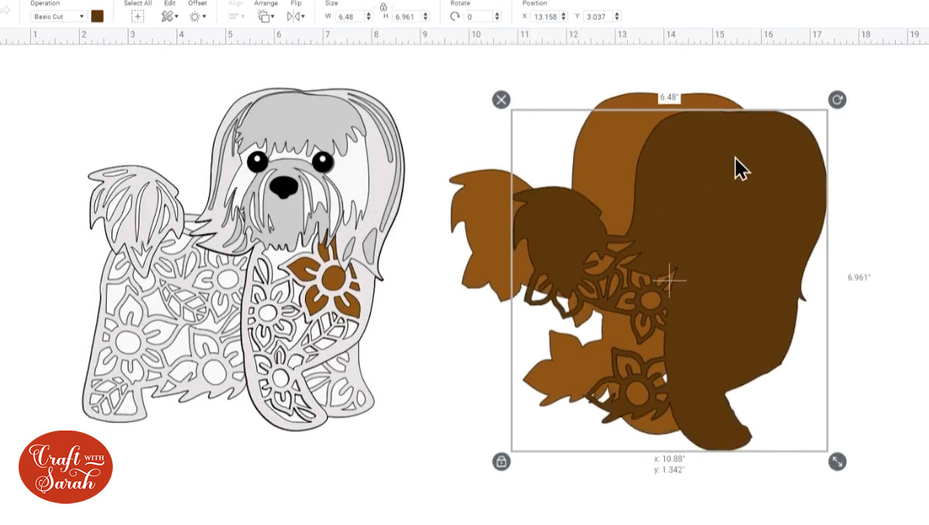
Task: Select the Rotate value field
Action: [x=480, y=15]
